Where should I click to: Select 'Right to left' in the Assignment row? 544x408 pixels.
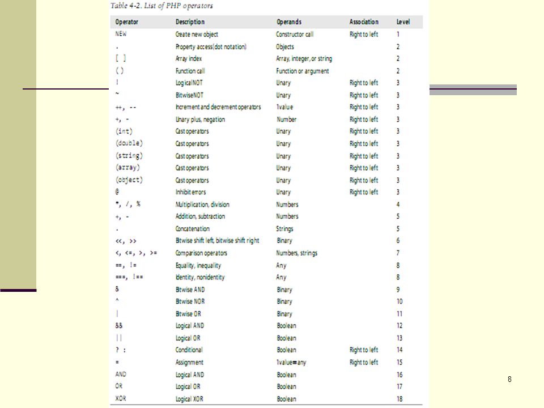(364, 363)
